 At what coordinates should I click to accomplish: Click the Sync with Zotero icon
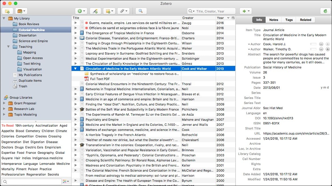point(325,11)
